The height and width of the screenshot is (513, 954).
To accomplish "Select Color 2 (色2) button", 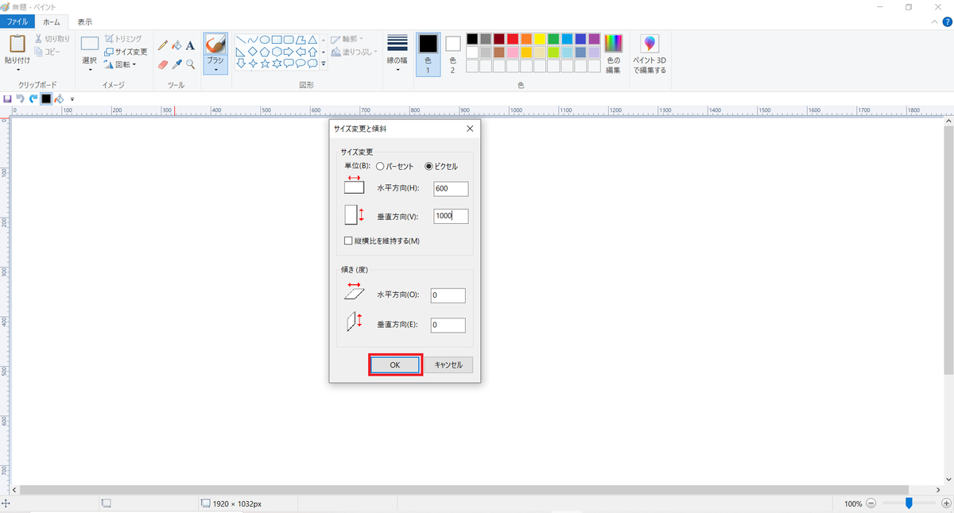I will pos(452,54).
